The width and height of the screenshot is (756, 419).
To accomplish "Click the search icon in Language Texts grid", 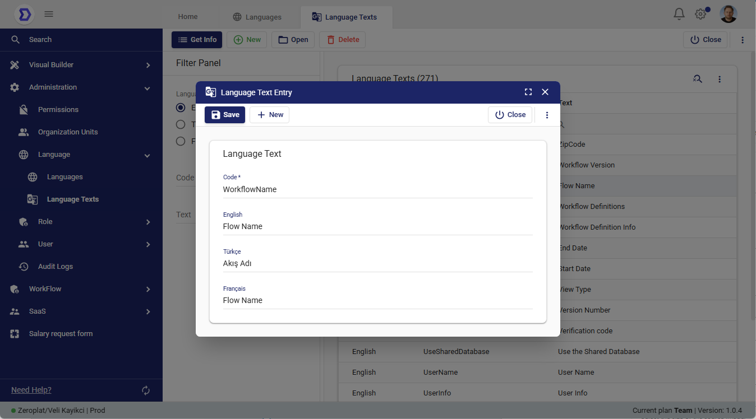I will point(697,80).
